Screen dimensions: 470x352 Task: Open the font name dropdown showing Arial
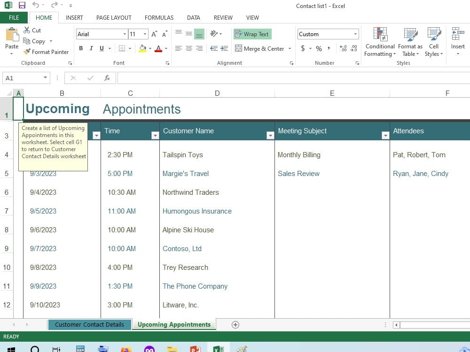click(125, 34)
